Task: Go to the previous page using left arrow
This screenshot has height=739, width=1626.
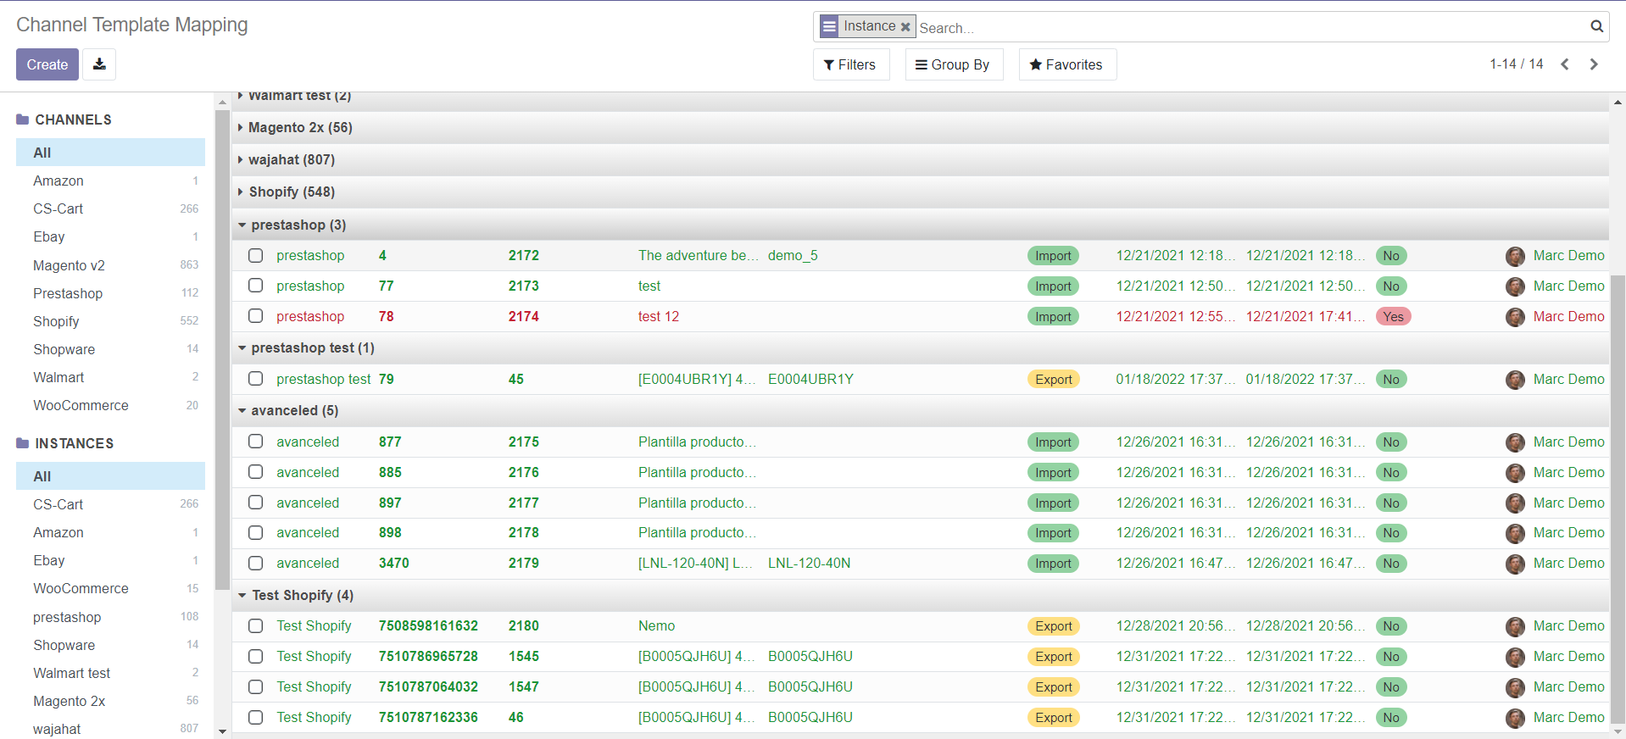Action: click(x=1565, y=64)
